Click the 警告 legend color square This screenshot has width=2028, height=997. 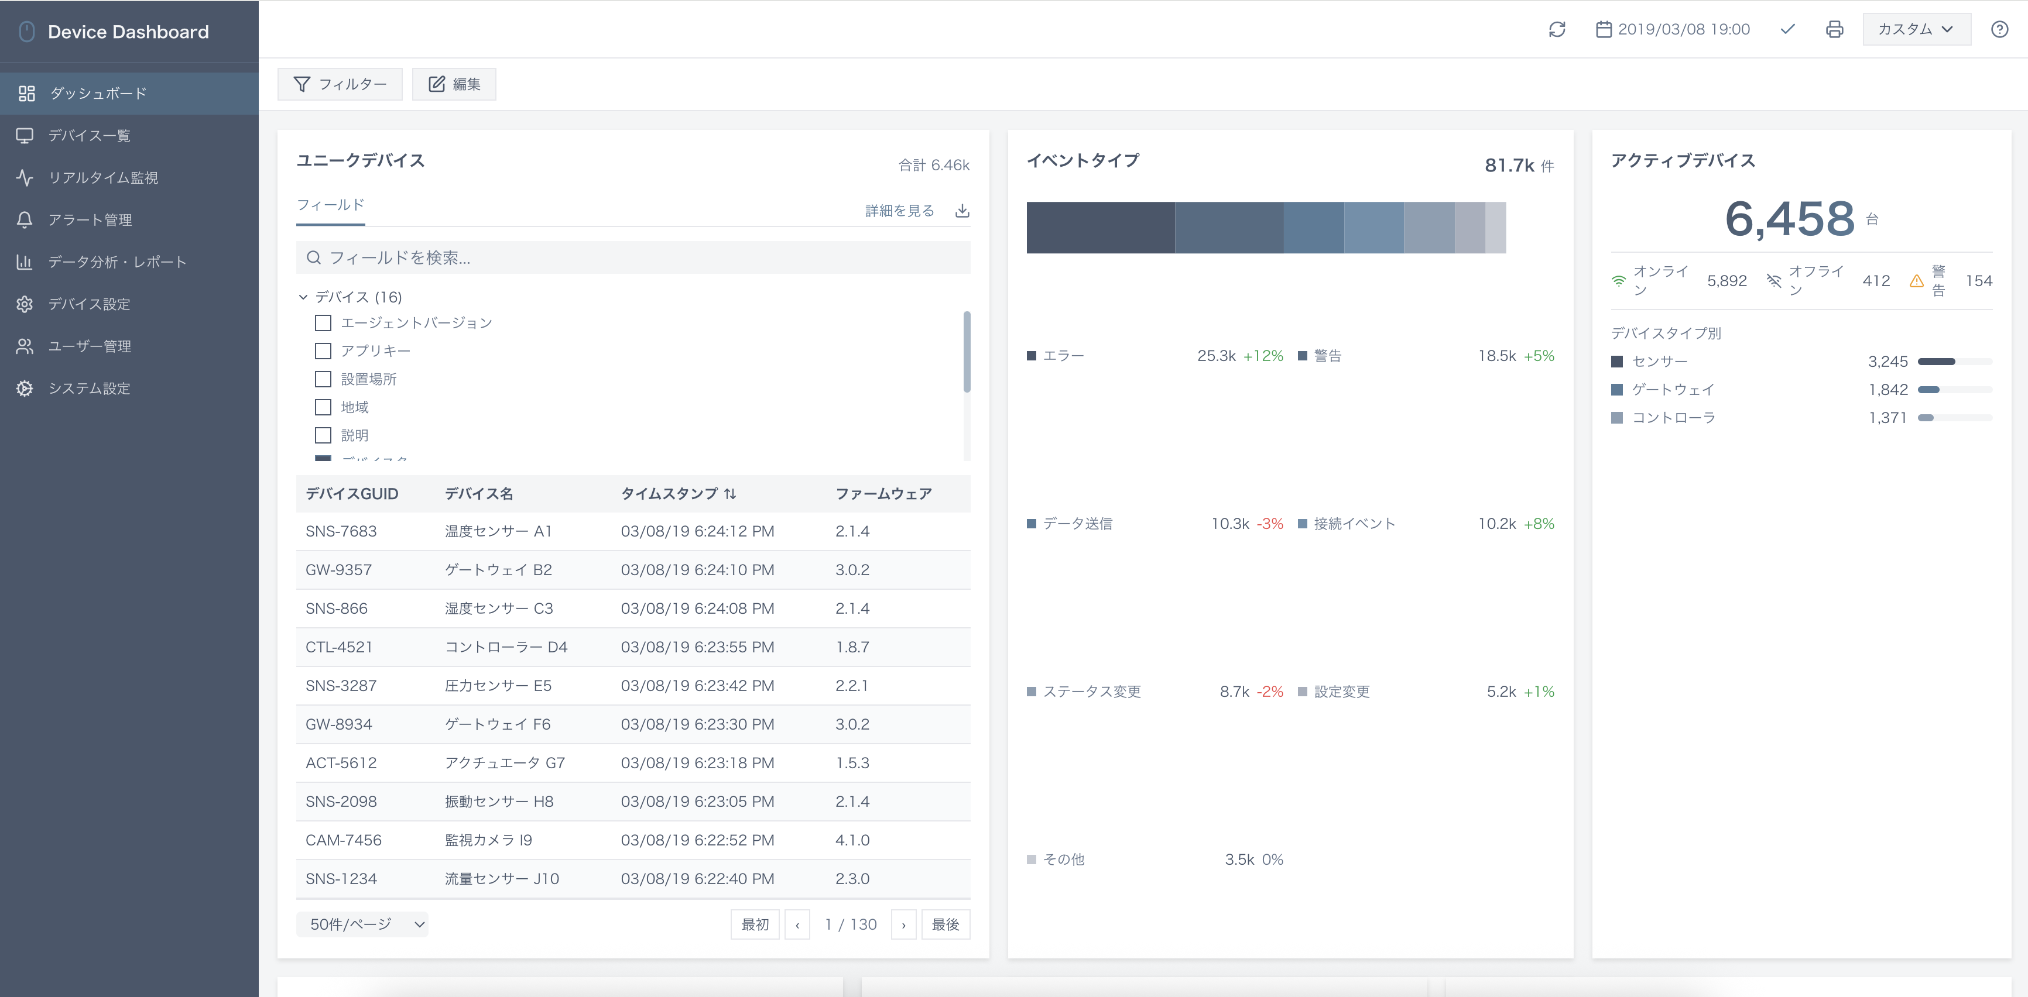[x=1302, y=356]
